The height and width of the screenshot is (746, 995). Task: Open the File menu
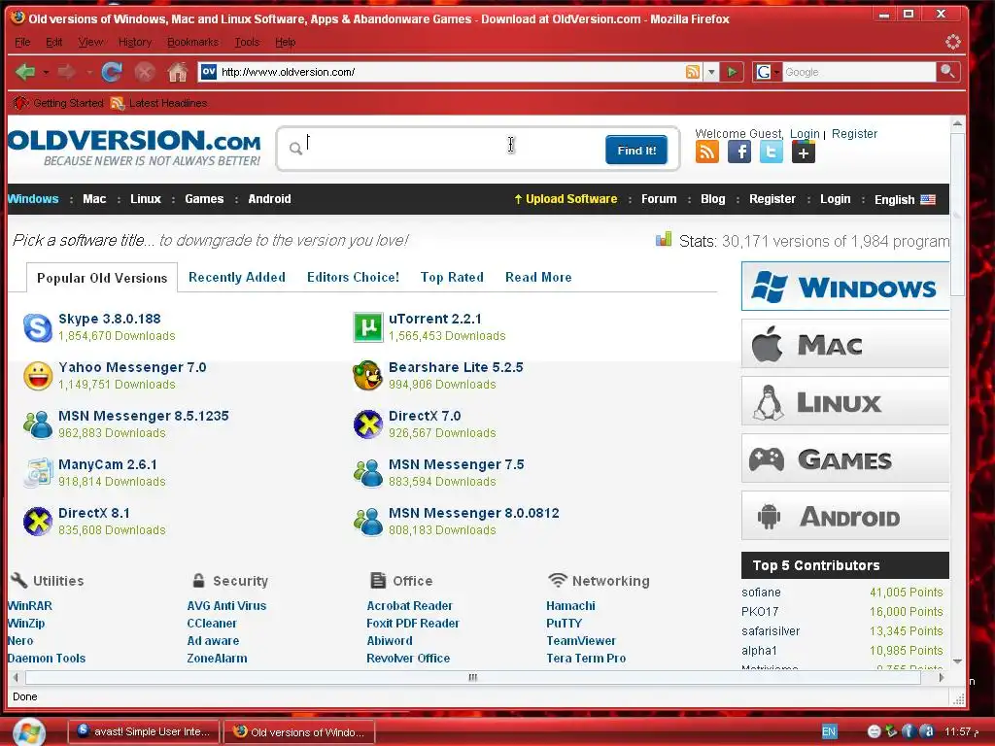22,42
